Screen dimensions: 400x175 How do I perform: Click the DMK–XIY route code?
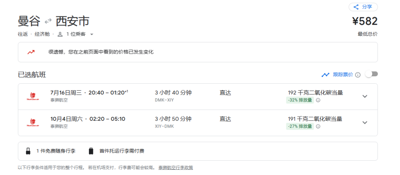point(164,100)
